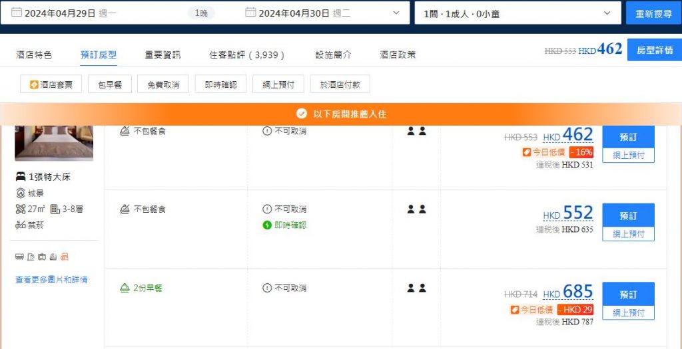Expand the check-out date dropdown arrow
This screenshot has height=349, width=682.
pos(396,13)
